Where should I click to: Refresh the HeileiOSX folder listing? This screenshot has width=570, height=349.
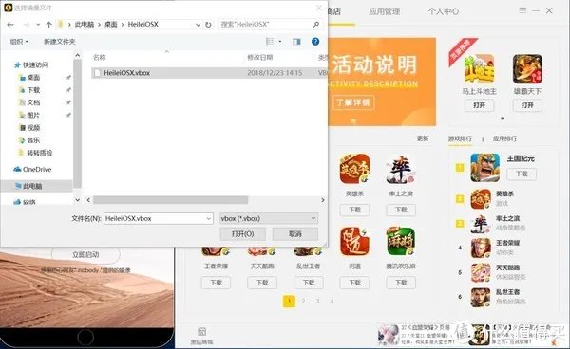(x=208, y=25)
